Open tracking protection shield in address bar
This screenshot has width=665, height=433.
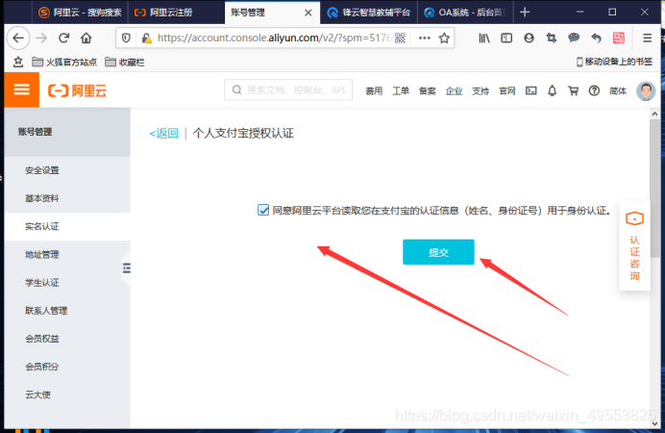coord(126,38)
